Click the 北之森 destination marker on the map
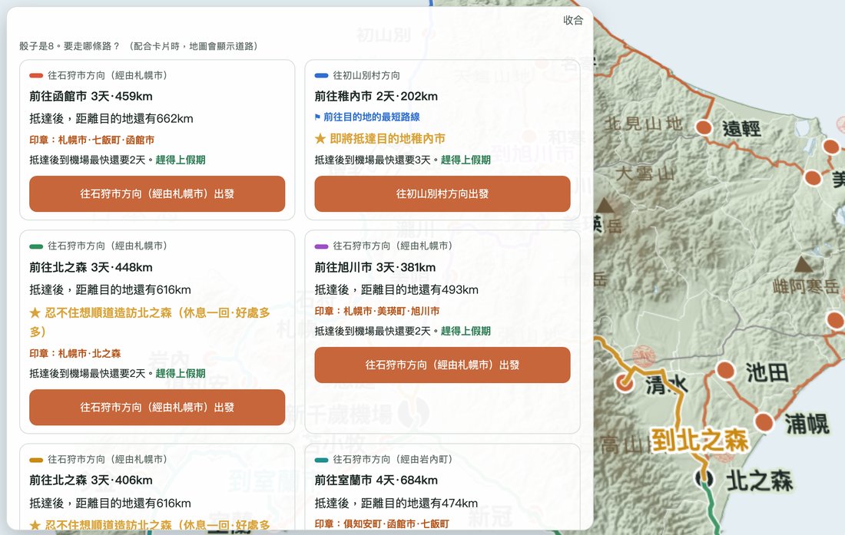This screenshot has height=535, width=845. click(704, 478)
